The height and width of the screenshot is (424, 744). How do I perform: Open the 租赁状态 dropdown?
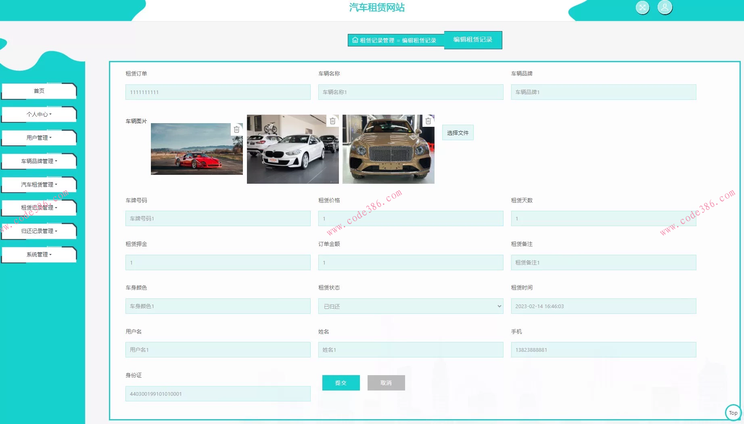(x=410, y=306)
